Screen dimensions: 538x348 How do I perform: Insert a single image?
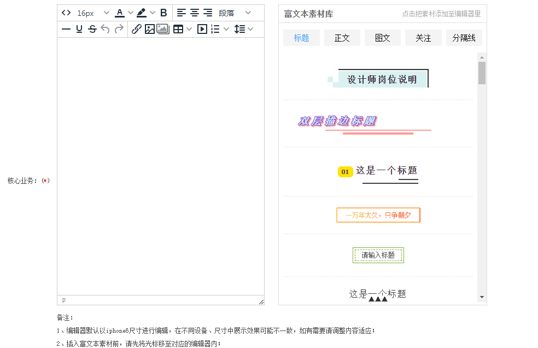click(149, 29)
